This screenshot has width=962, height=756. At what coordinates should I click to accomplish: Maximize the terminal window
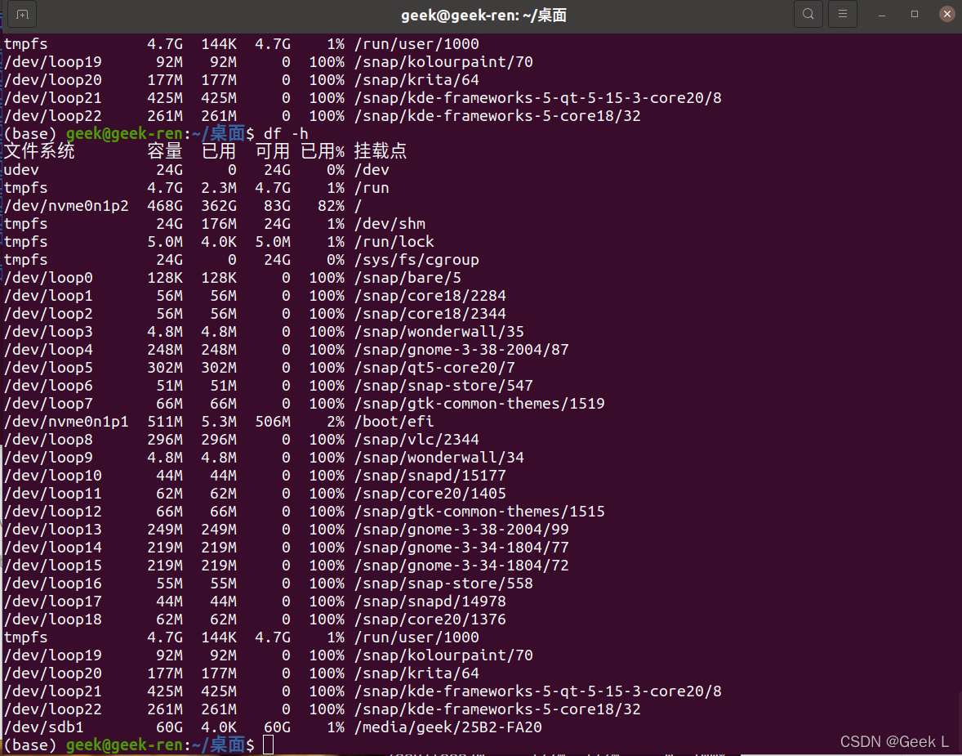click(914, 14)
